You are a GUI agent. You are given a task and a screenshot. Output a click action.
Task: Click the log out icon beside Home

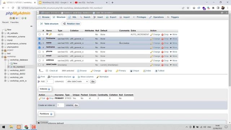point(14,18)
